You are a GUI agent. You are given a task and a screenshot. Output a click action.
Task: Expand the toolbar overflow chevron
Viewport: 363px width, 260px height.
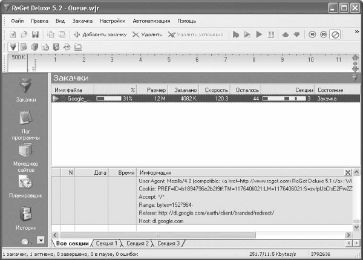(x=357, y=31)
